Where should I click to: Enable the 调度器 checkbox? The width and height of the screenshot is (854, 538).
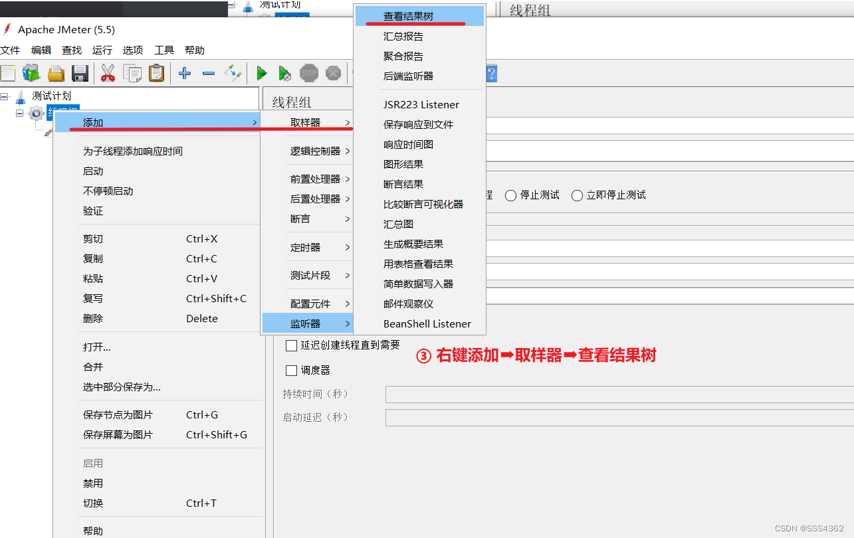(x=291, y=370)
